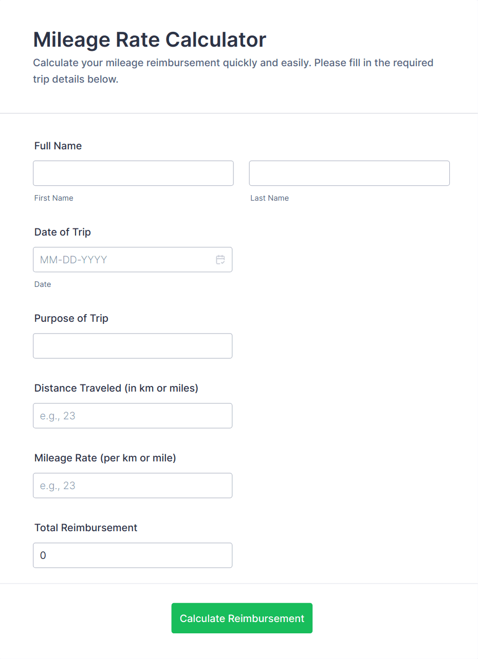The image size is (478, 659).
Task: Select the Purpose of Trip input
Action: (x=133, y=346)
